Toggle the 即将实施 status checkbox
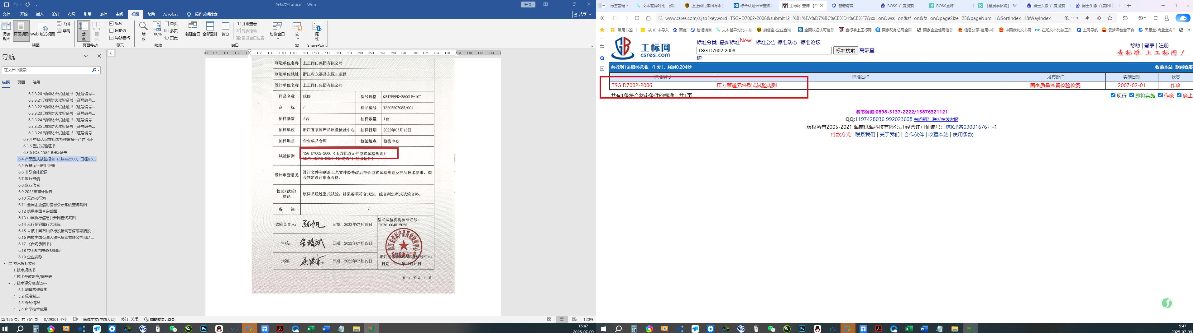 (1132, 95)
